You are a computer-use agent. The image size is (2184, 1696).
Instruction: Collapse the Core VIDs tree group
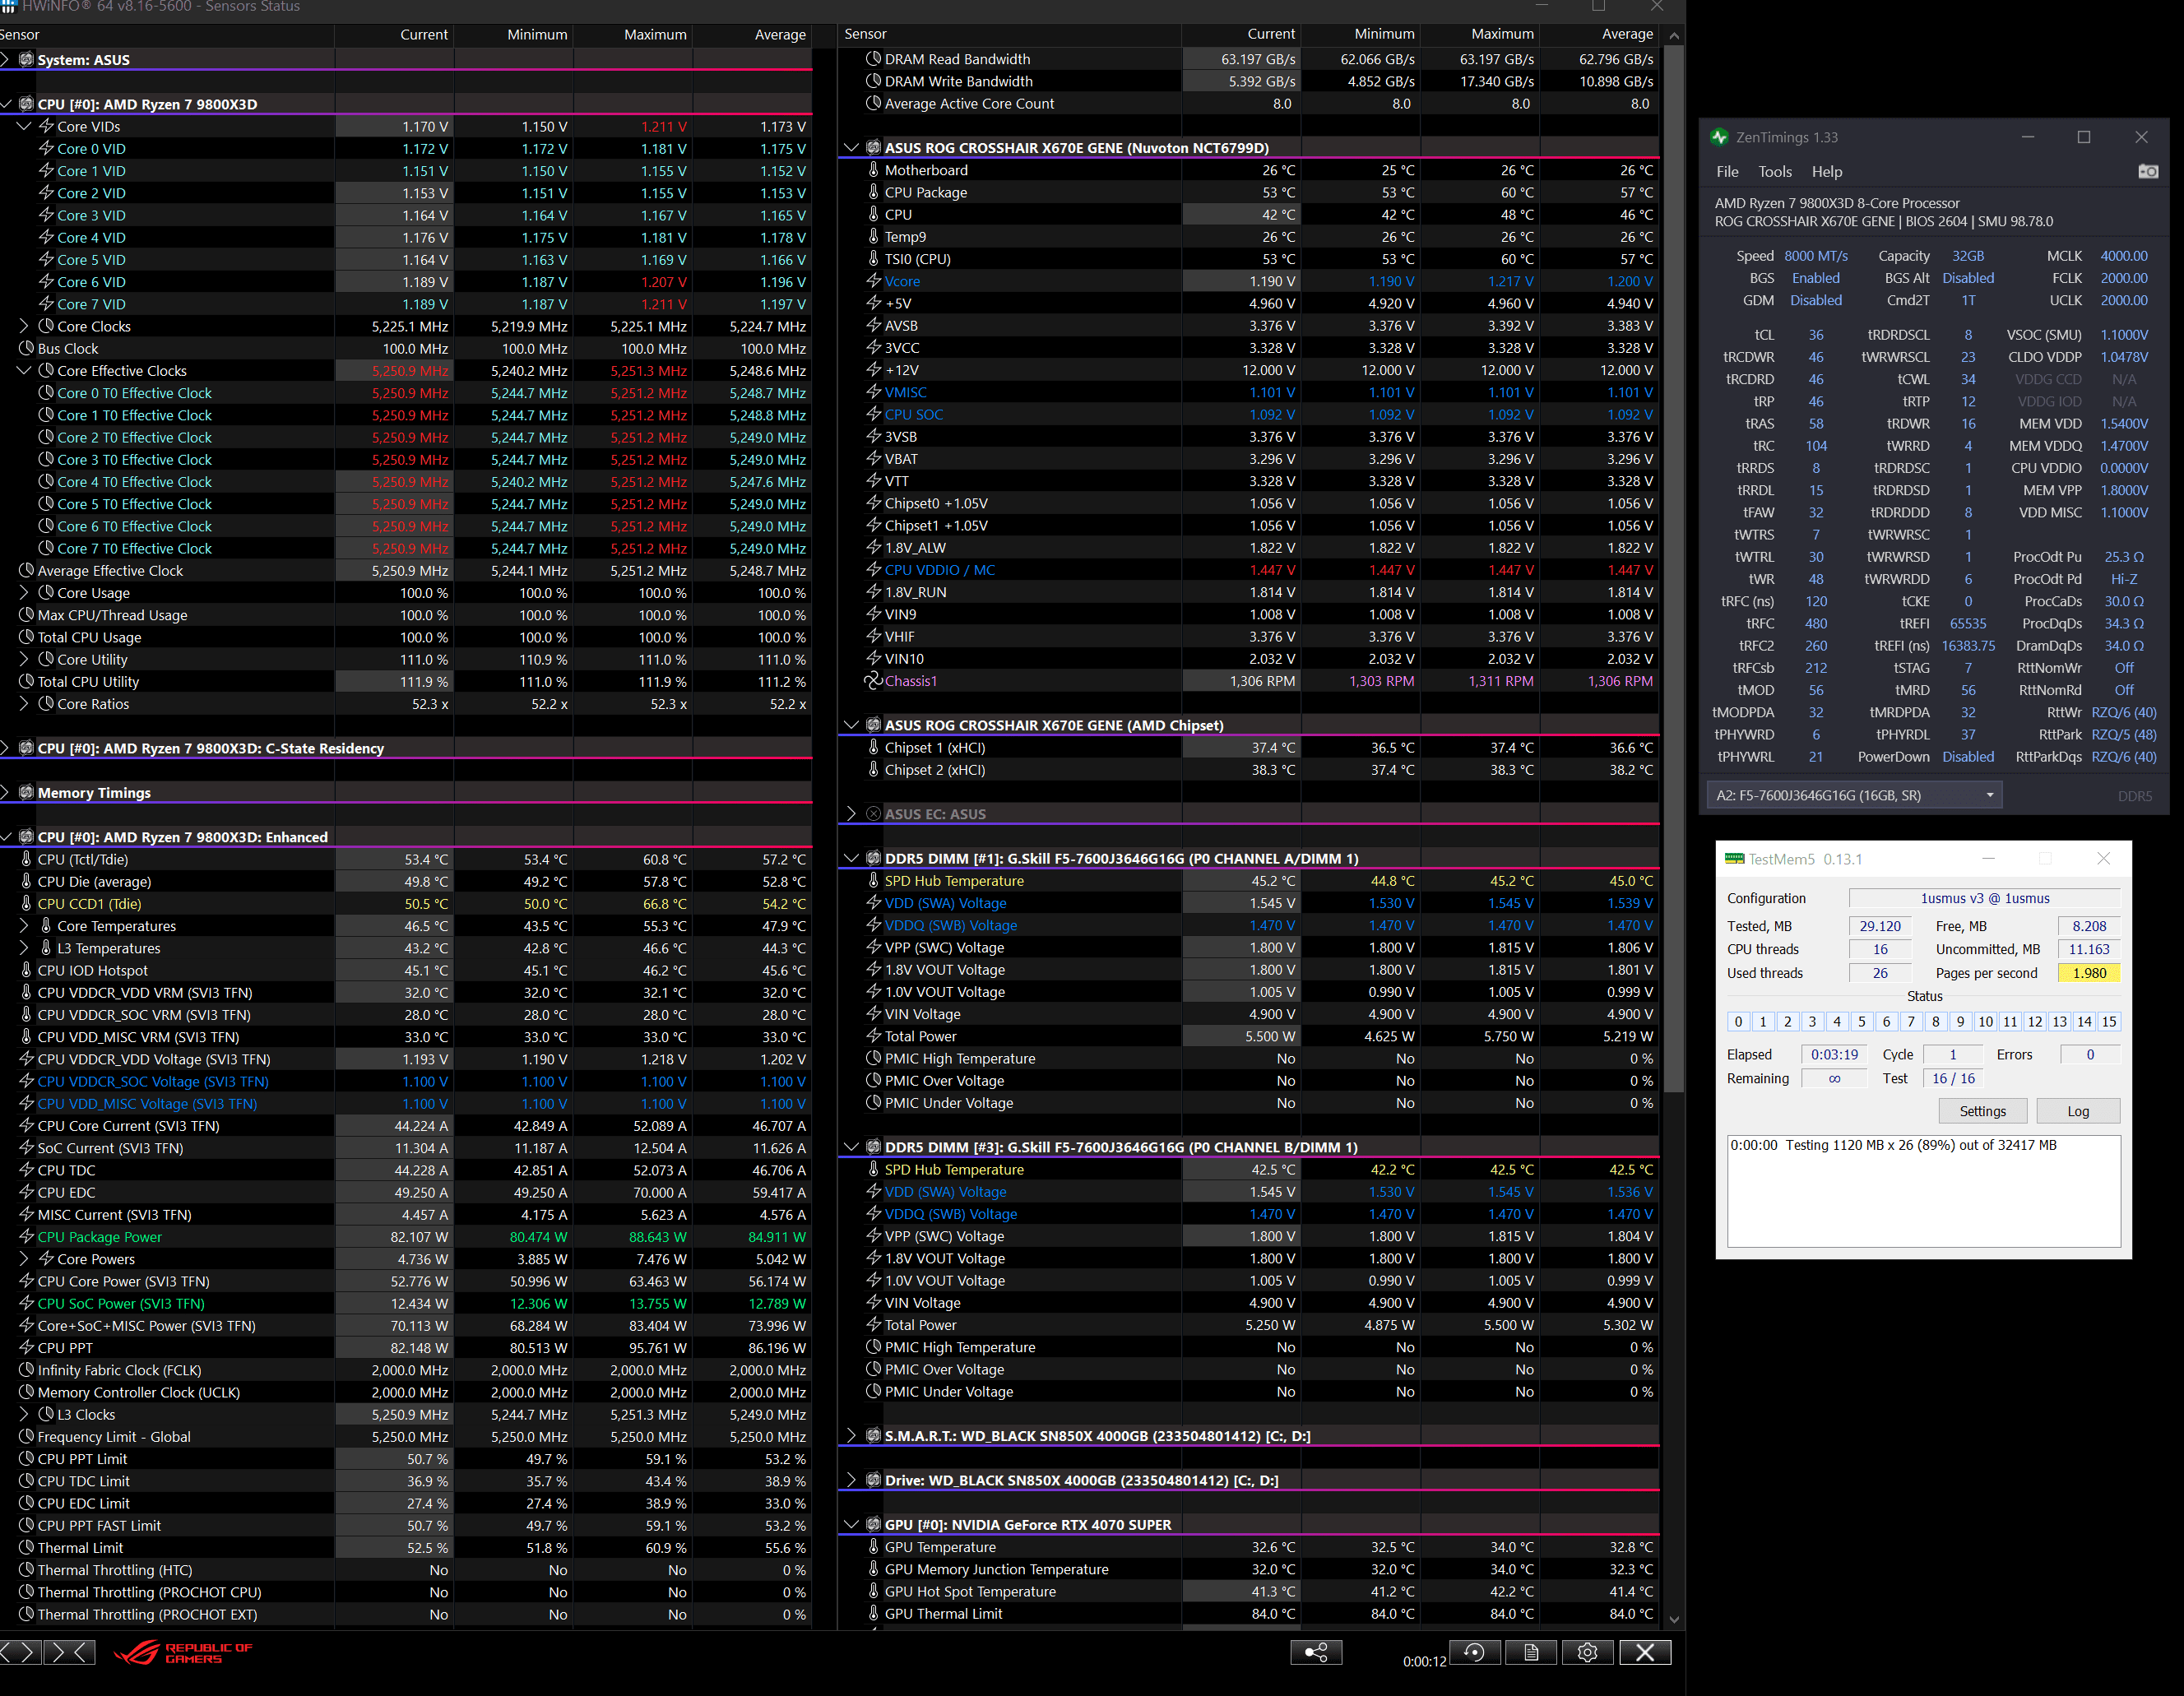pyautogui.click(x=24, y=127)
